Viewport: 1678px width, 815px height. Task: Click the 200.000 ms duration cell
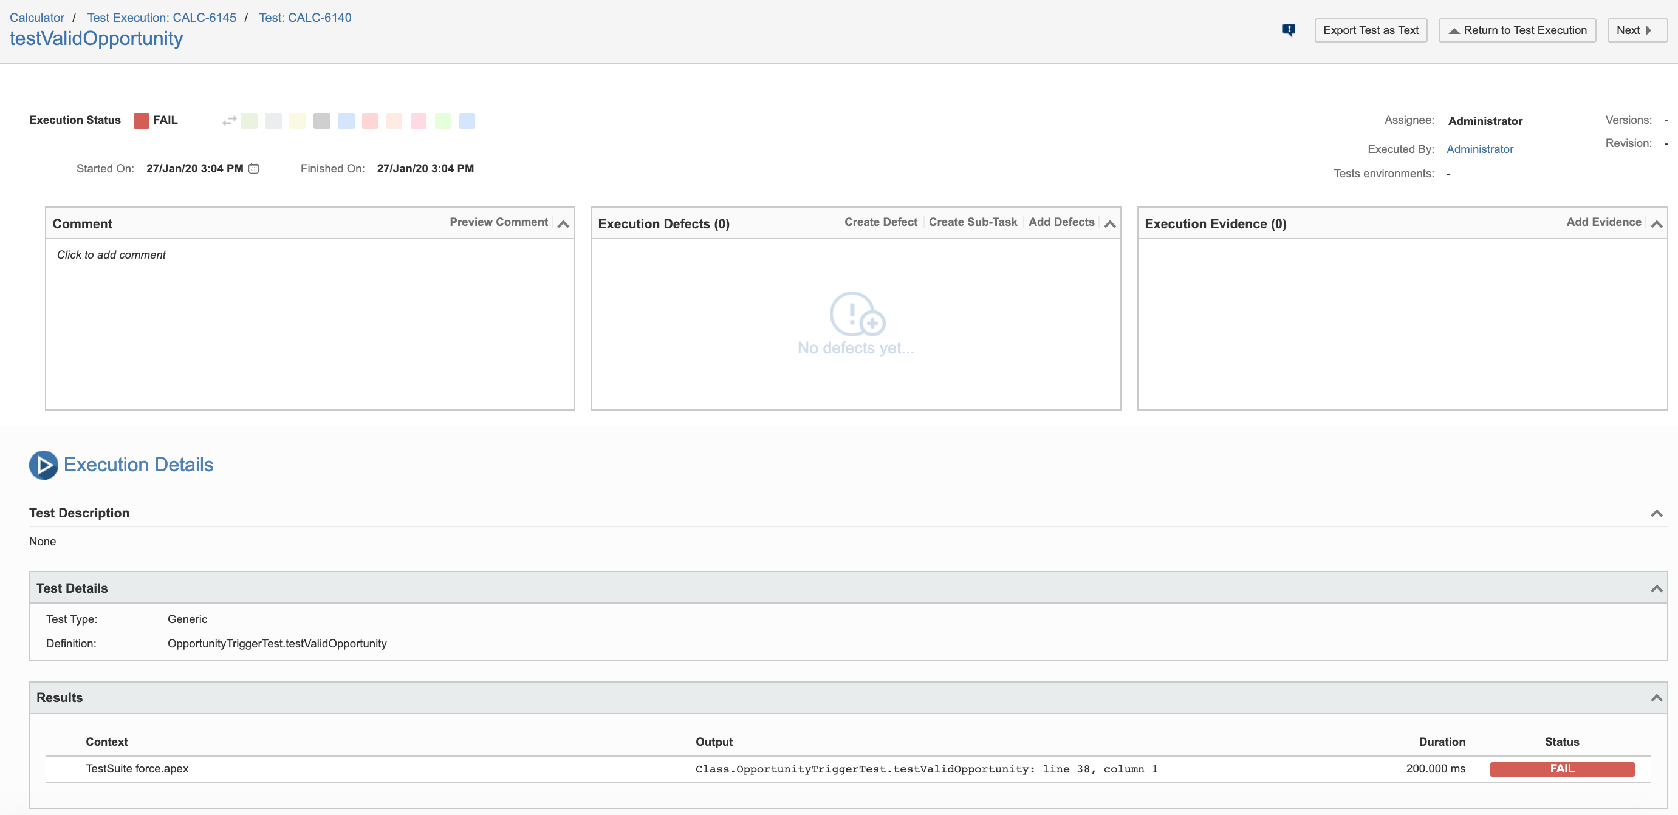[x=1435, y=769]
